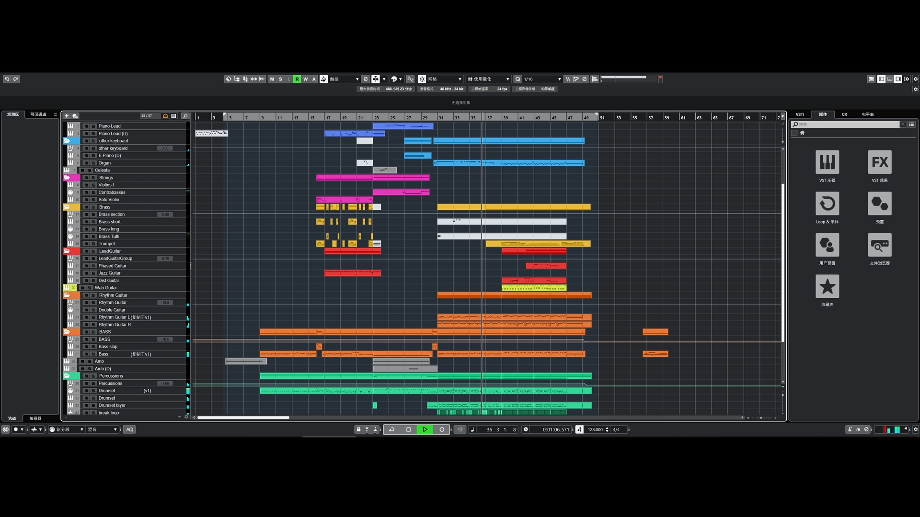Screen dimensions: 920x517
Task: Click the undo arrow icon
Action: click(x=7, y=79)
